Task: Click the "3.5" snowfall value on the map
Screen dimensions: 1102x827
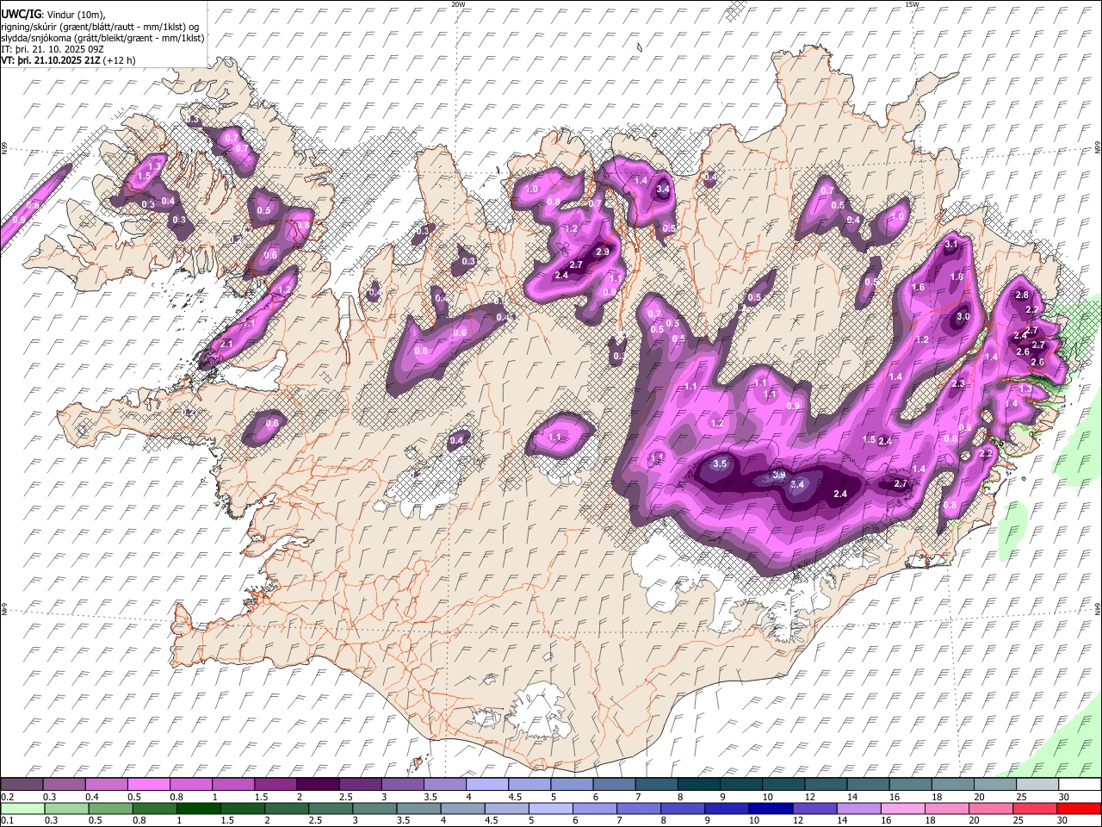Action: click(x=721, y=463)
